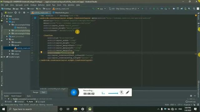Pause the screen recording
200x112 pixels.
pyautogui.click(x=74, y=92)
